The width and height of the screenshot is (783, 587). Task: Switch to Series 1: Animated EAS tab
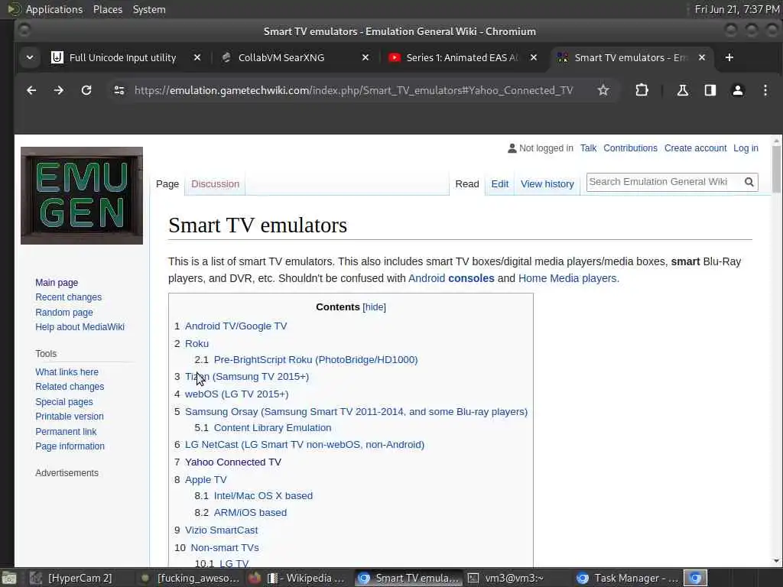pos(462,57)
